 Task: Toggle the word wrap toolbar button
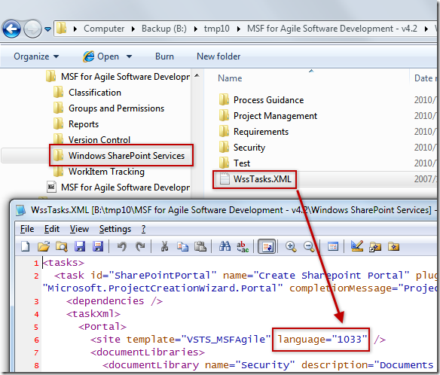point(267,246)
